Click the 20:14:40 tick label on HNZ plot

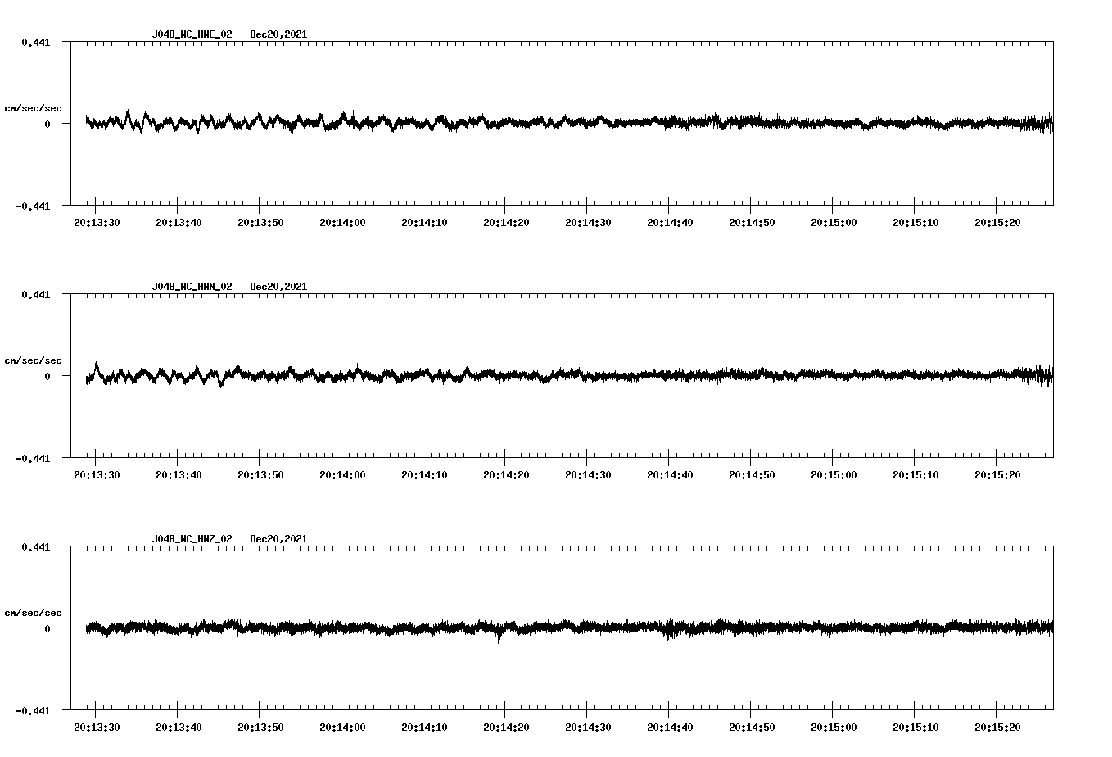click(x=670, y=728)
